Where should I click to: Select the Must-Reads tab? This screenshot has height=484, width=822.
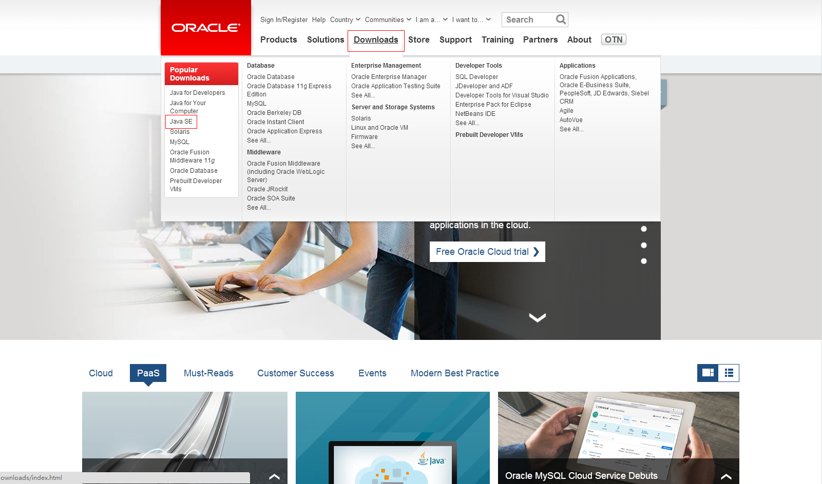[208, 373]
